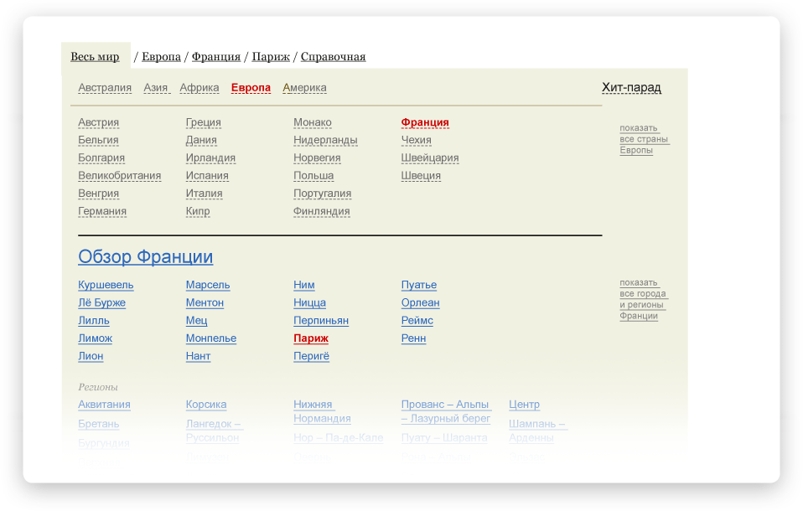This screenshot has height=511, width=803.
Task: Show all cities and regions of France
Action: point(643,299)
